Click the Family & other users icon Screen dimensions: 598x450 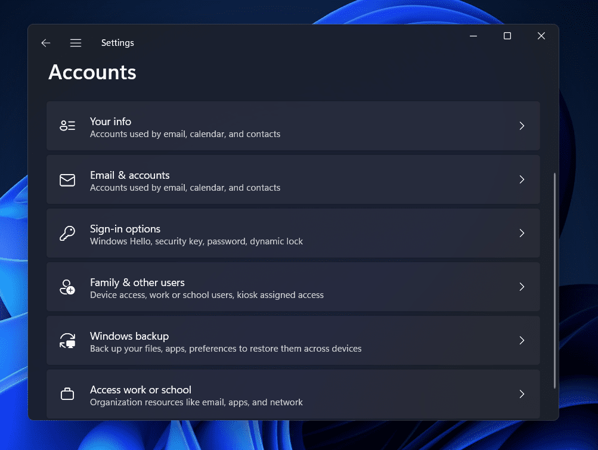click(67, 287)
